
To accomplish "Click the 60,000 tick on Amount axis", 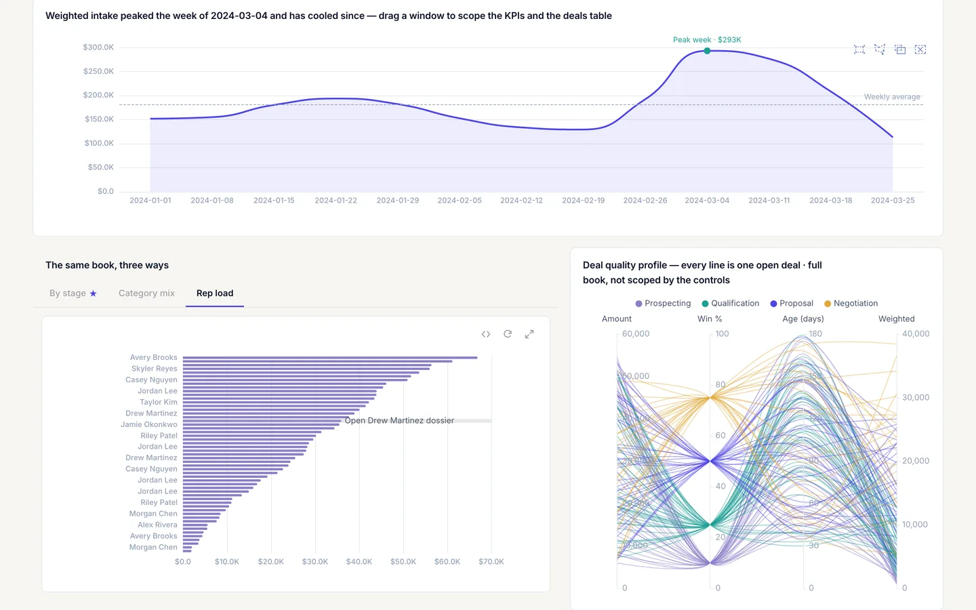I will pos(636,334).
